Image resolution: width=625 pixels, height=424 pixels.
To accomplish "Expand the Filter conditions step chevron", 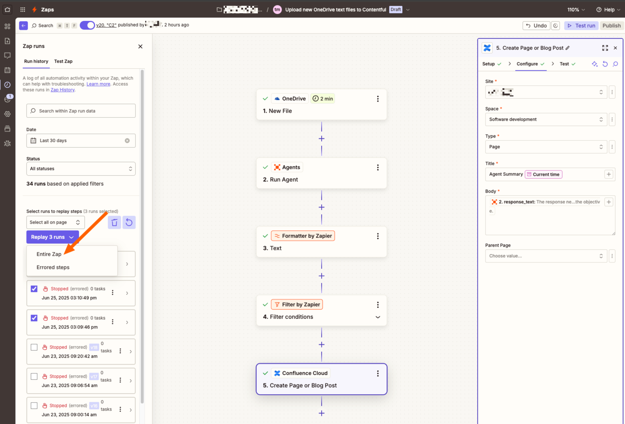I will [378, 317].
